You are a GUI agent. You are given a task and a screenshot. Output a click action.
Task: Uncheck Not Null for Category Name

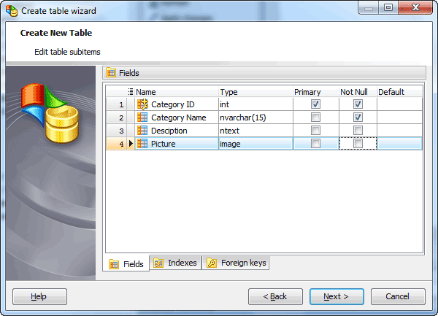pyautogui.click(x=358, y=117)
